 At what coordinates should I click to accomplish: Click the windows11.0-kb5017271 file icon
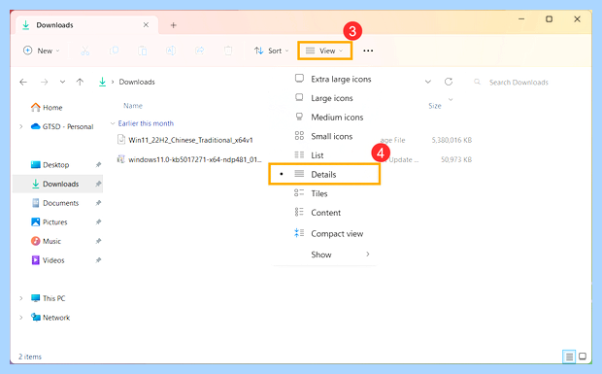(121, 159)
